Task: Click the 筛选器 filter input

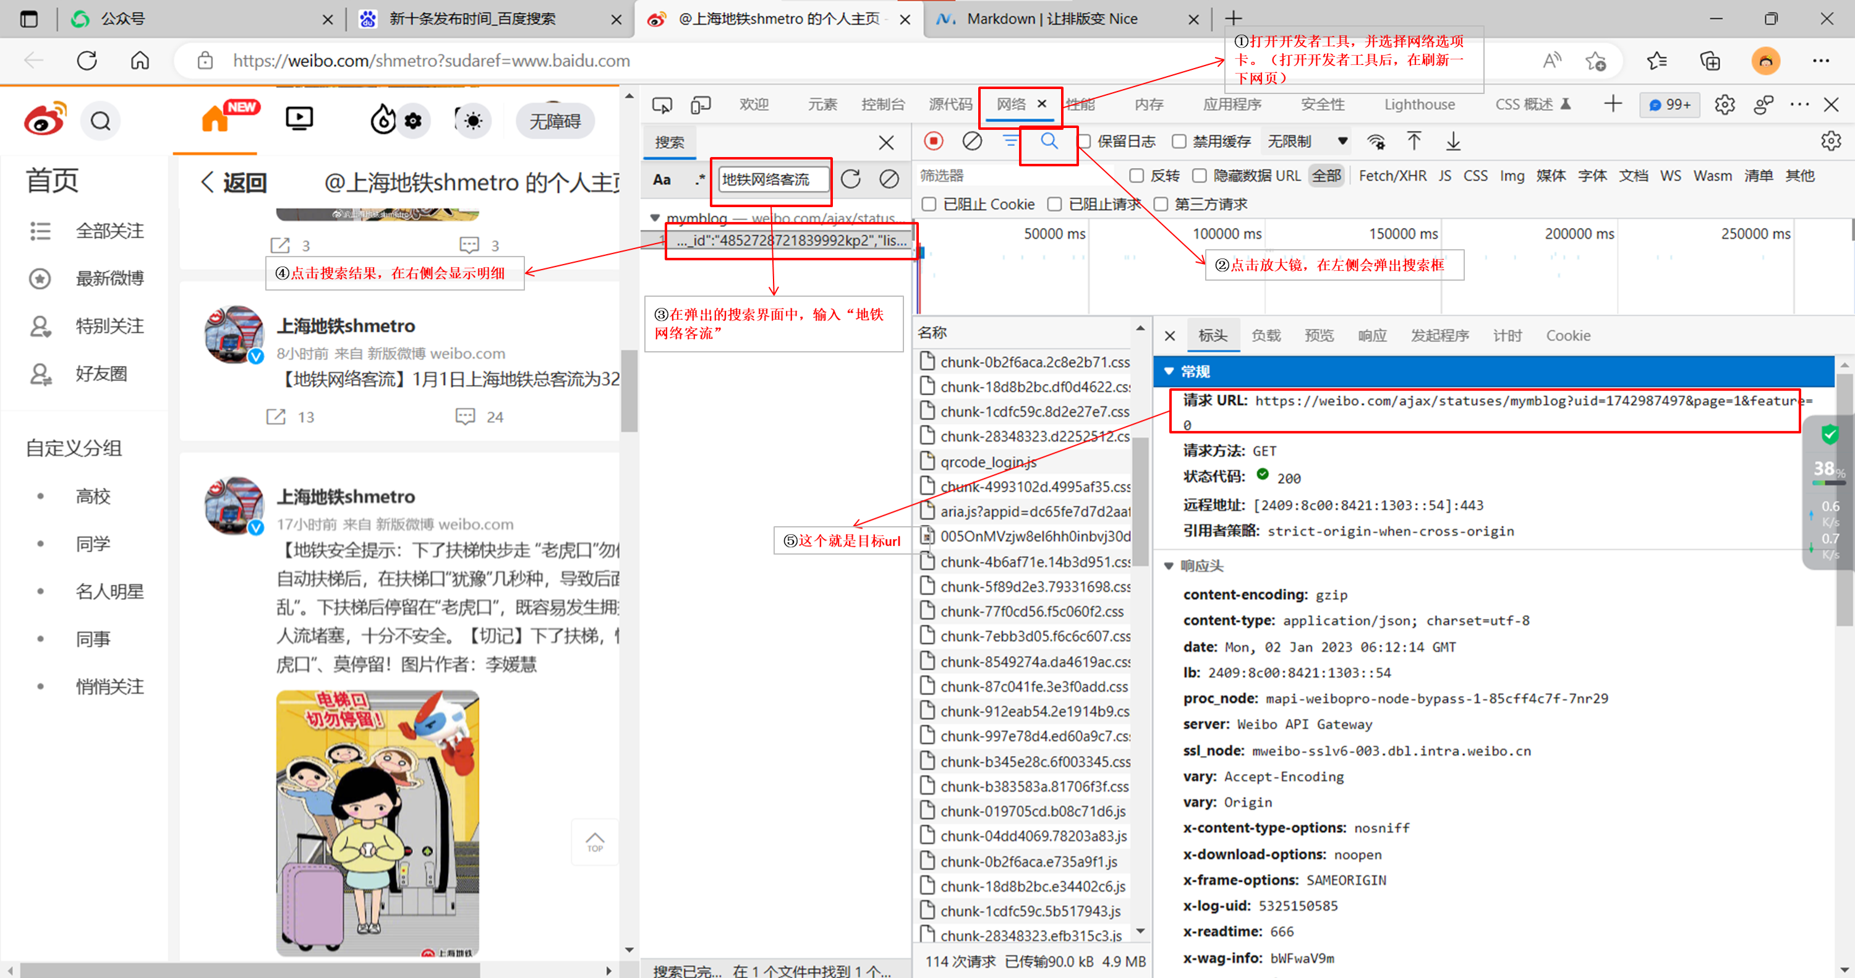Action: coord(1015,176)
